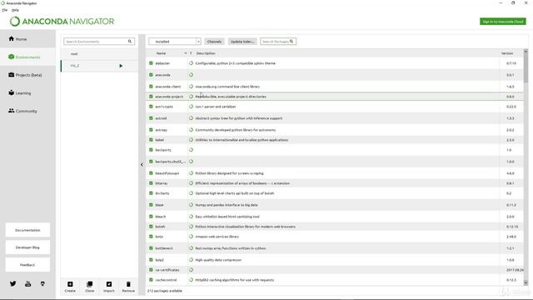Image resolution: width=533 pixels, height=300 pixels.
Task: Click the status circle for ca-certificates
Action: tap(191, 270)
